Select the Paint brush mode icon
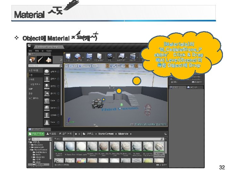The width and height of the screenshot is (227, 170). coord(41,59)
